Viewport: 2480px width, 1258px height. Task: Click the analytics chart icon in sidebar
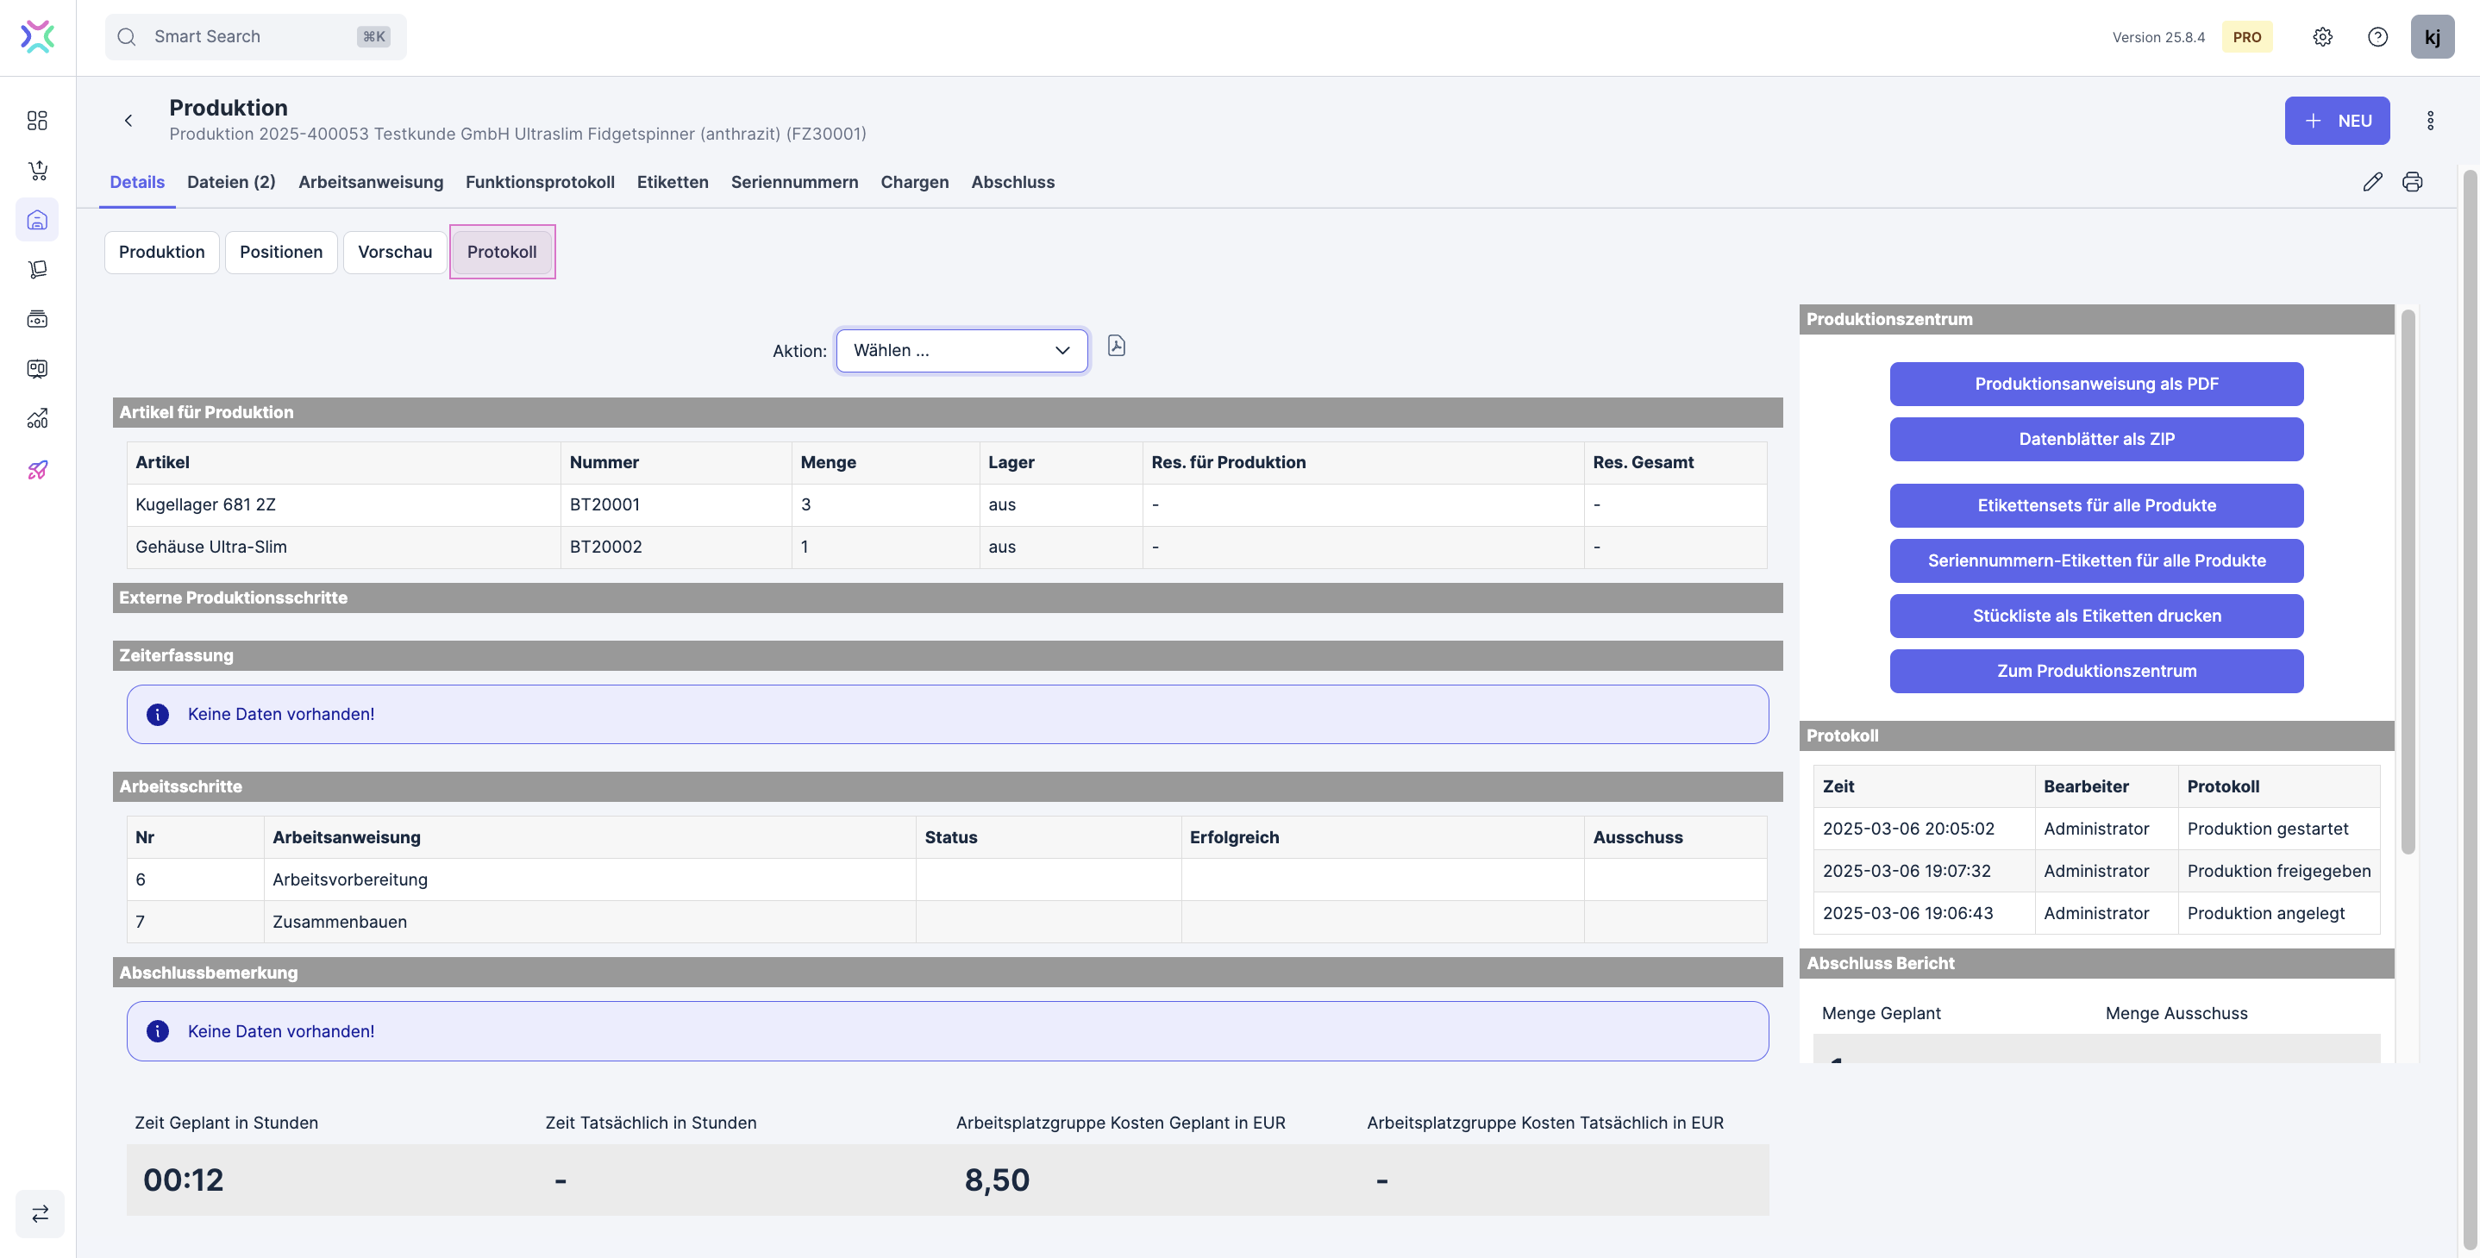click(38, 419)
